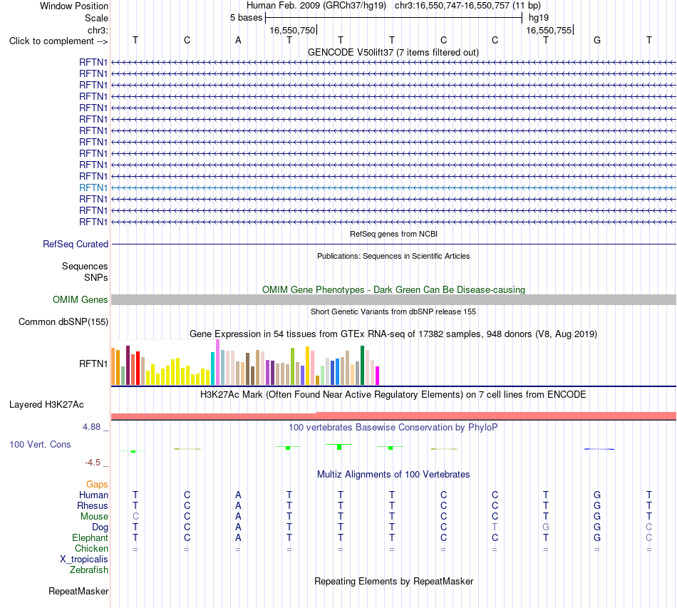The image size is (677, 608).
Task: Open the 'OMIM Genes' track label
Action: point(80,299)
